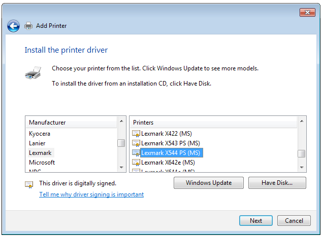Click the certificate icon beside Lexmark X642e (MS)
Viewport: 323px width, 238px height.
136,163
